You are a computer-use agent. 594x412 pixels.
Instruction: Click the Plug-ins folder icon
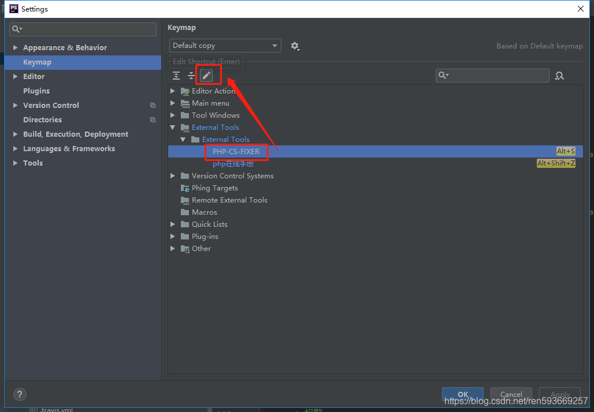[x=185, y=237]
